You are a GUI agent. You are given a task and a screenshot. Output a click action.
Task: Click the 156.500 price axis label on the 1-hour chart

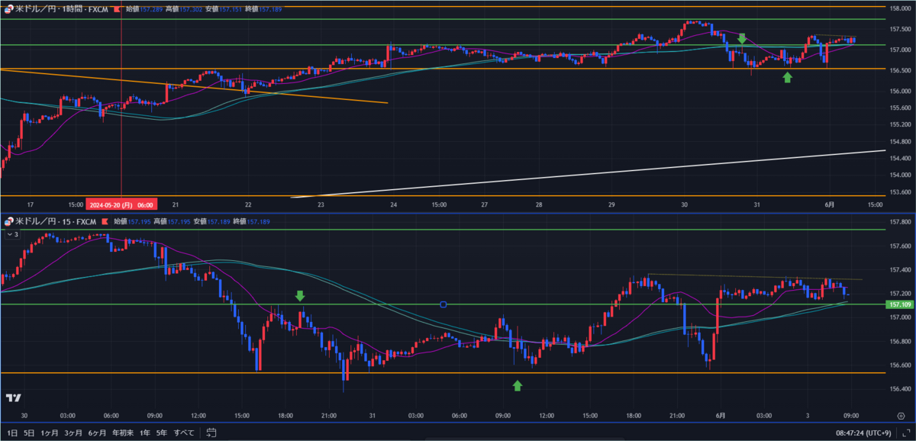[x=899, y=69]
